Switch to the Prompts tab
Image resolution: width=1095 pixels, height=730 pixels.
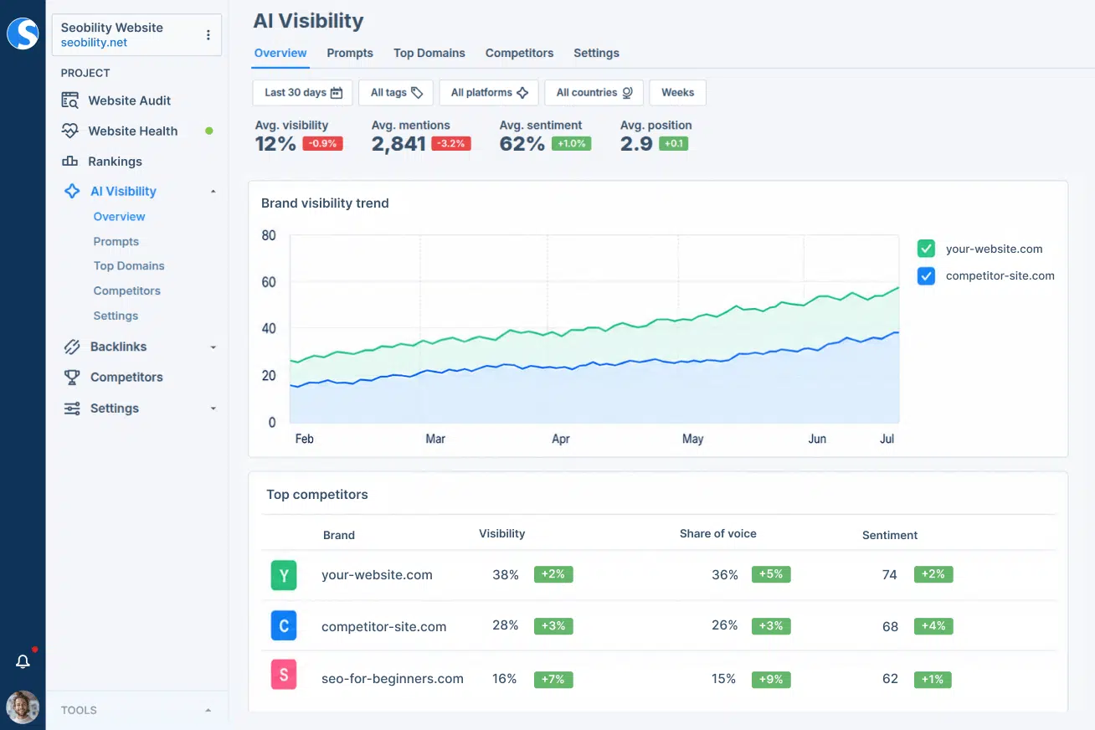click(350, 53)
